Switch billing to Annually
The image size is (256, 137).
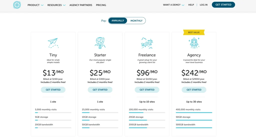tap(118, 21)
